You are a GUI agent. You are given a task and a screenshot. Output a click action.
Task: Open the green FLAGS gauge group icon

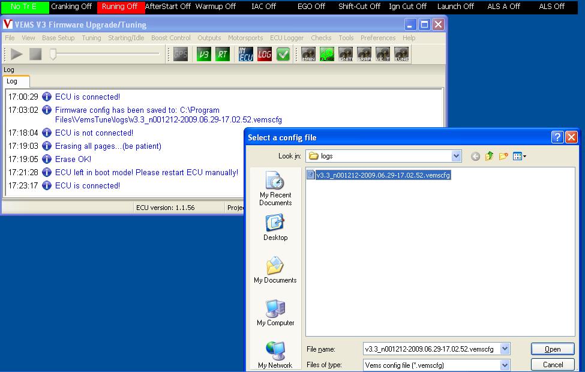click(x=327, y=55)
